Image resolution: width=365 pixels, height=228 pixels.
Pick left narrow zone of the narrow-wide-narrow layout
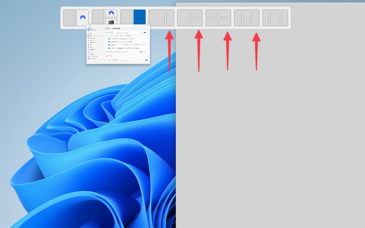pyautogui.click(x=266, y=18)
